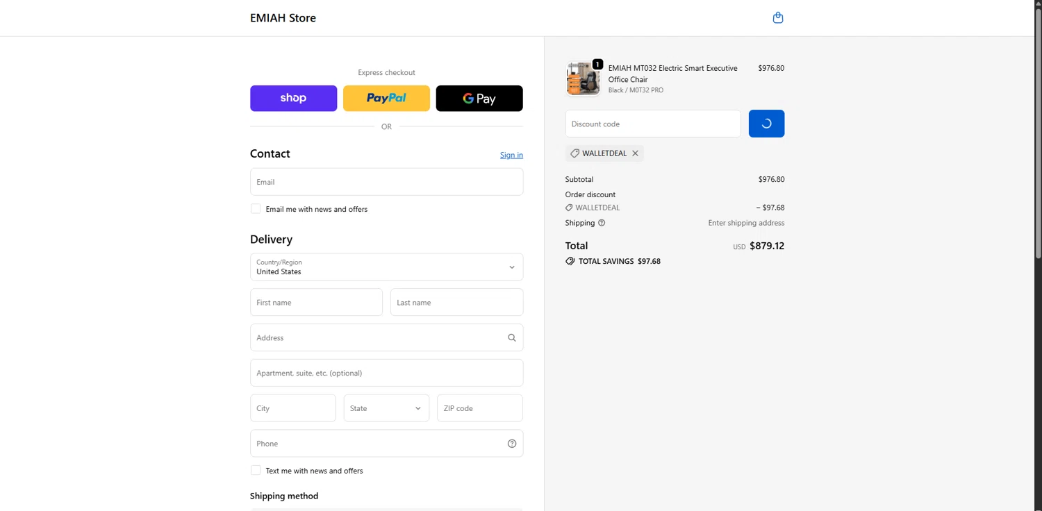
Task: Click the Subtotal amount $976.80
Action: (x=771, y=179)
